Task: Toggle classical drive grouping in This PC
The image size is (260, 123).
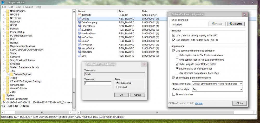Action: click(x=174, y=35)
